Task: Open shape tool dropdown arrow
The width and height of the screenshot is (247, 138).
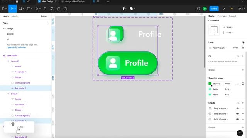Action: [x=32, y=9]
